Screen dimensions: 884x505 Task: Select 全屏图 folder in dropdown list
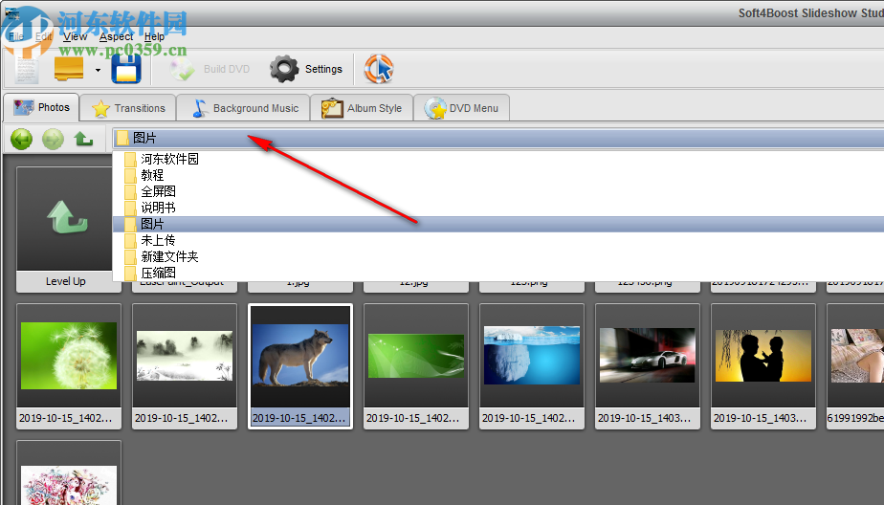(x=498, y=191)
